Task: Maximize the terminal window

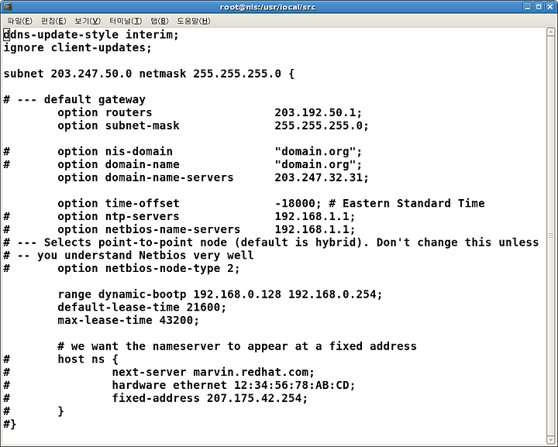Action: click(539, 6)
